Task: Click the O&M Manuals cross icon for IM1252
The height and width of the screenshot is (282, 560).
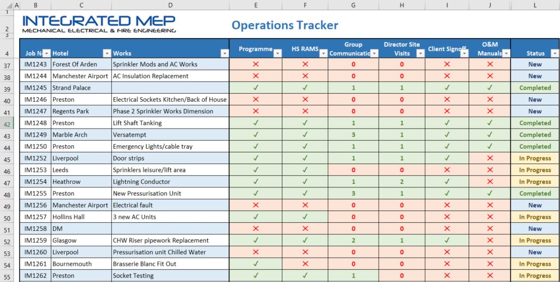Action: (490, 158)
